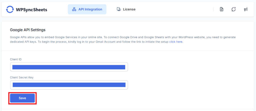This screenshot has width=256, height=111.
Task: Click the Client Secret Key label
Action: (x=21, y=77)
